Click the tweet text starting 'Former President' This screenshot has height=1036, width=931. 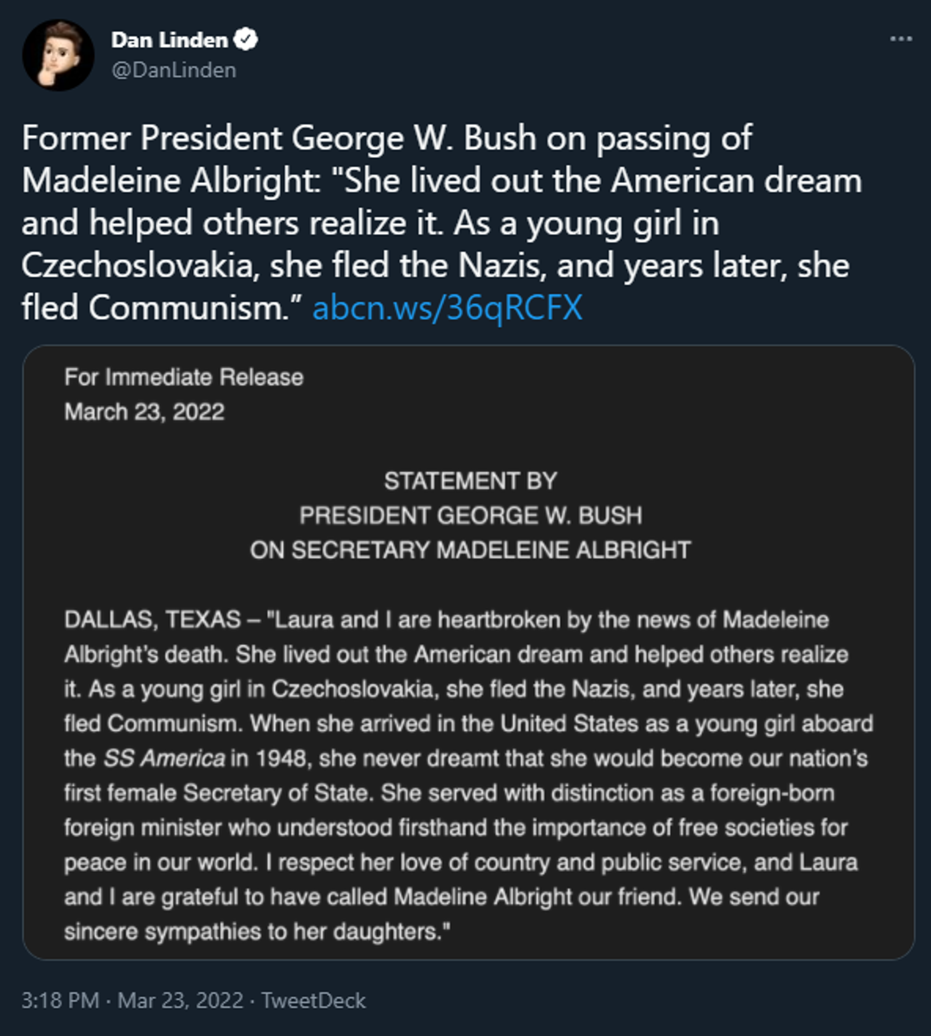(441, 223)
